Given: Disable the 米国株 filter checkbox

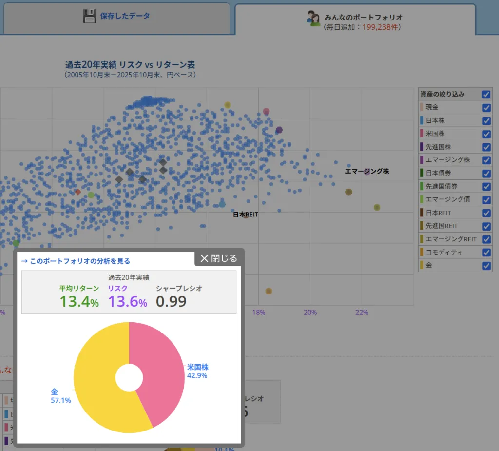Looking at the screenshot, I should click(486, 134).
